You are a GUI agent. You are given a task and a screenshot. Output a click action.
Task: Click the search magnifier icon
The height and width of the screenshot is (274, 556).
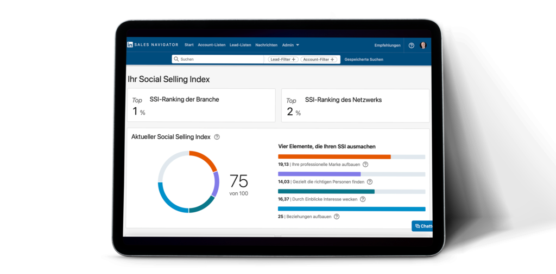(x=176, y=60)
